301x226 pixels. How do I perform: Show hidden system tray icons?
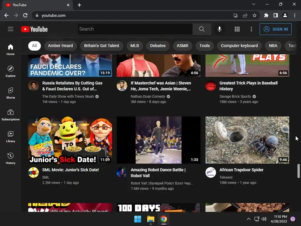point(248,219)
